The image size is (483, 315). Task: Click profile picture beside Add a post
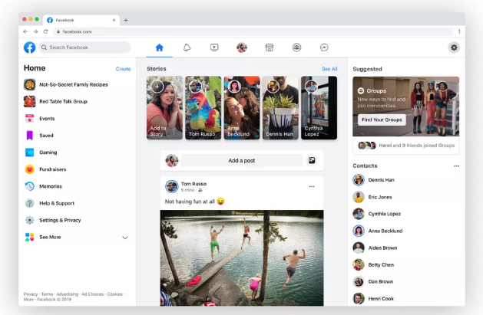tap(172, 160)
